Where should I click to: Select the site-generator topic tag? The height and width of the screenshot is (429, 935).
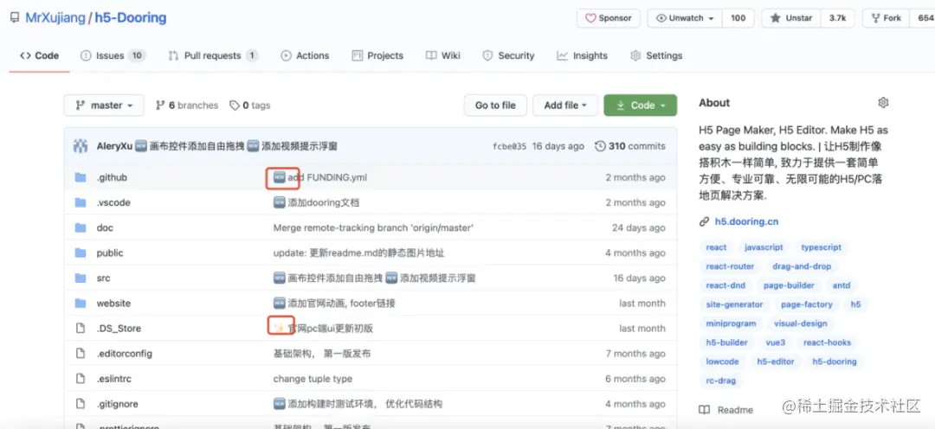coord(734,304)
